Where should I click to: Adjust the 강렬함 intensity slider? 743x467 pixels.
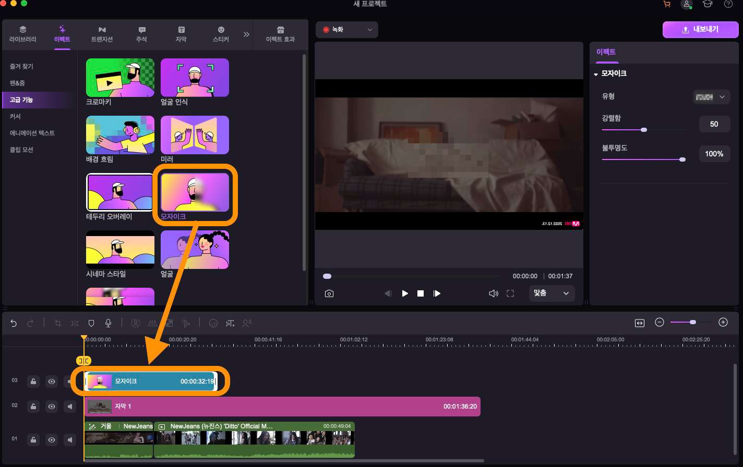click(x=643, y=130)
